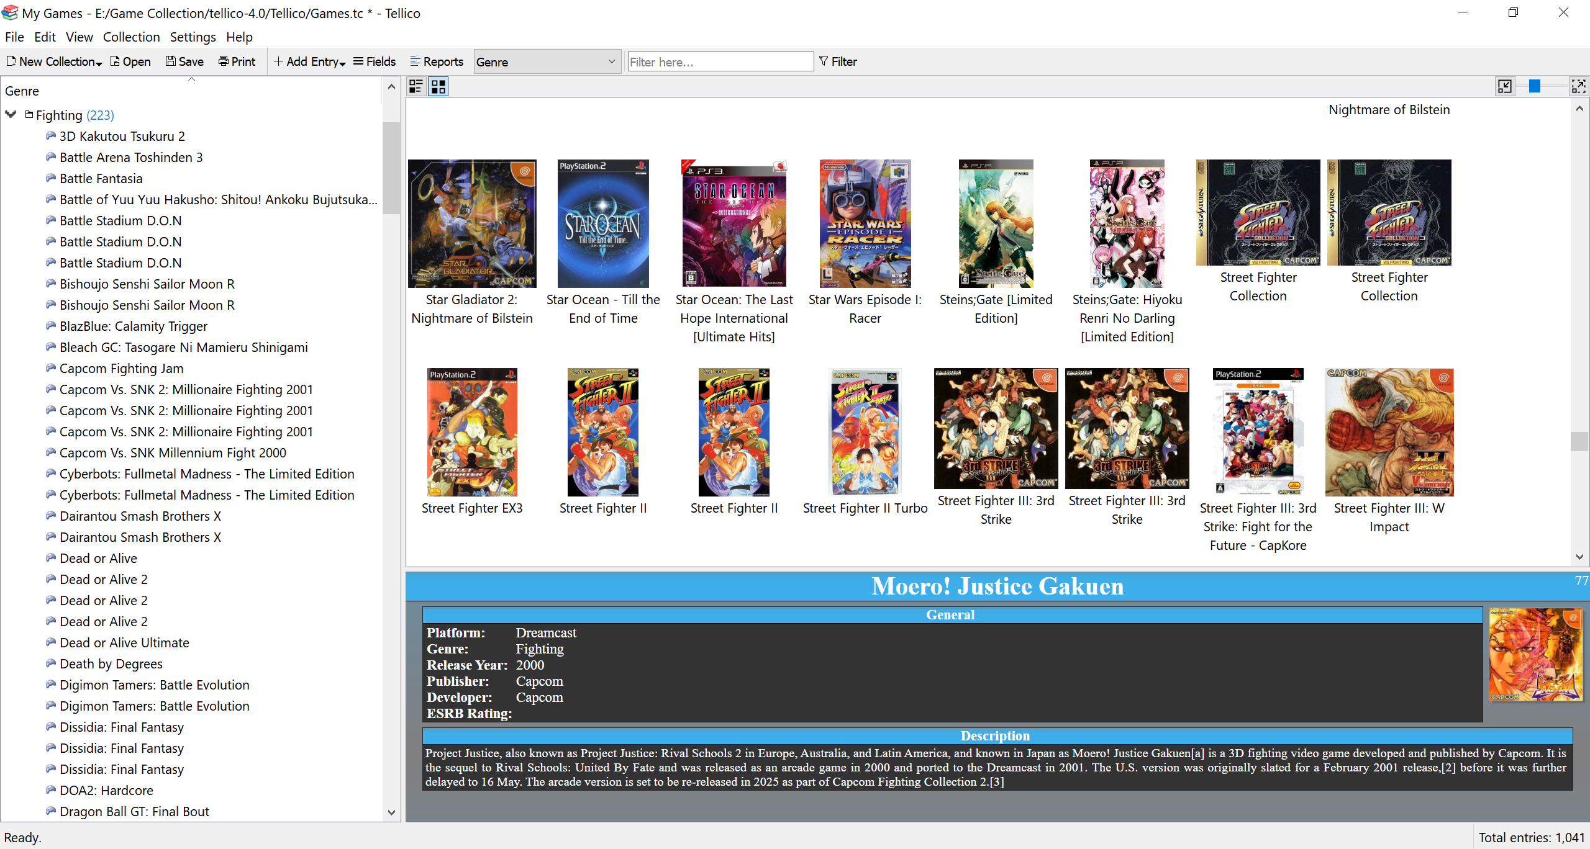Select Death by Degrees entry

(111, 664)
